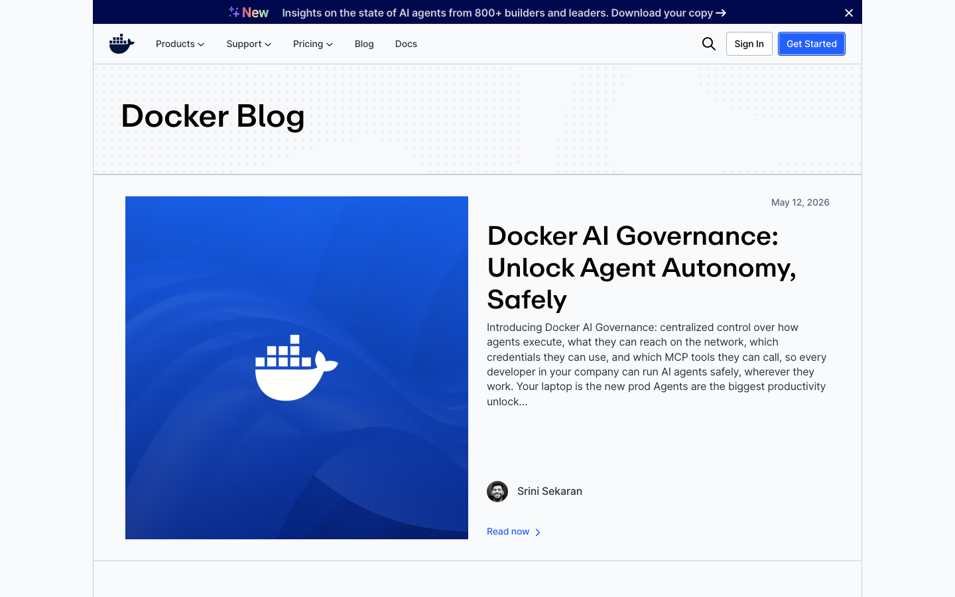Click the article excerpt starting 'Introducing Docker AI Governance'
The height and width of the screenshot is (597, 955).
pos(657,364)
